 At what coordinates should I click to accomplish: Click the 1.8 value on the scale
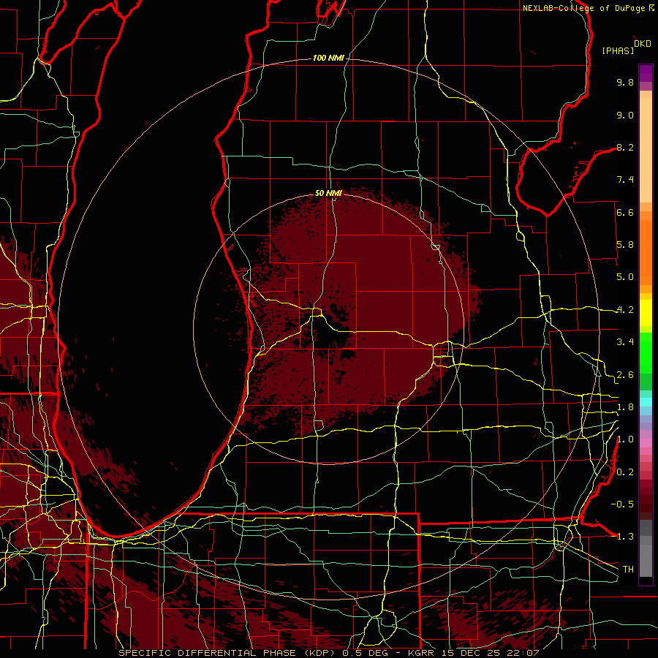pyautogui.click(x=625, y=407)
